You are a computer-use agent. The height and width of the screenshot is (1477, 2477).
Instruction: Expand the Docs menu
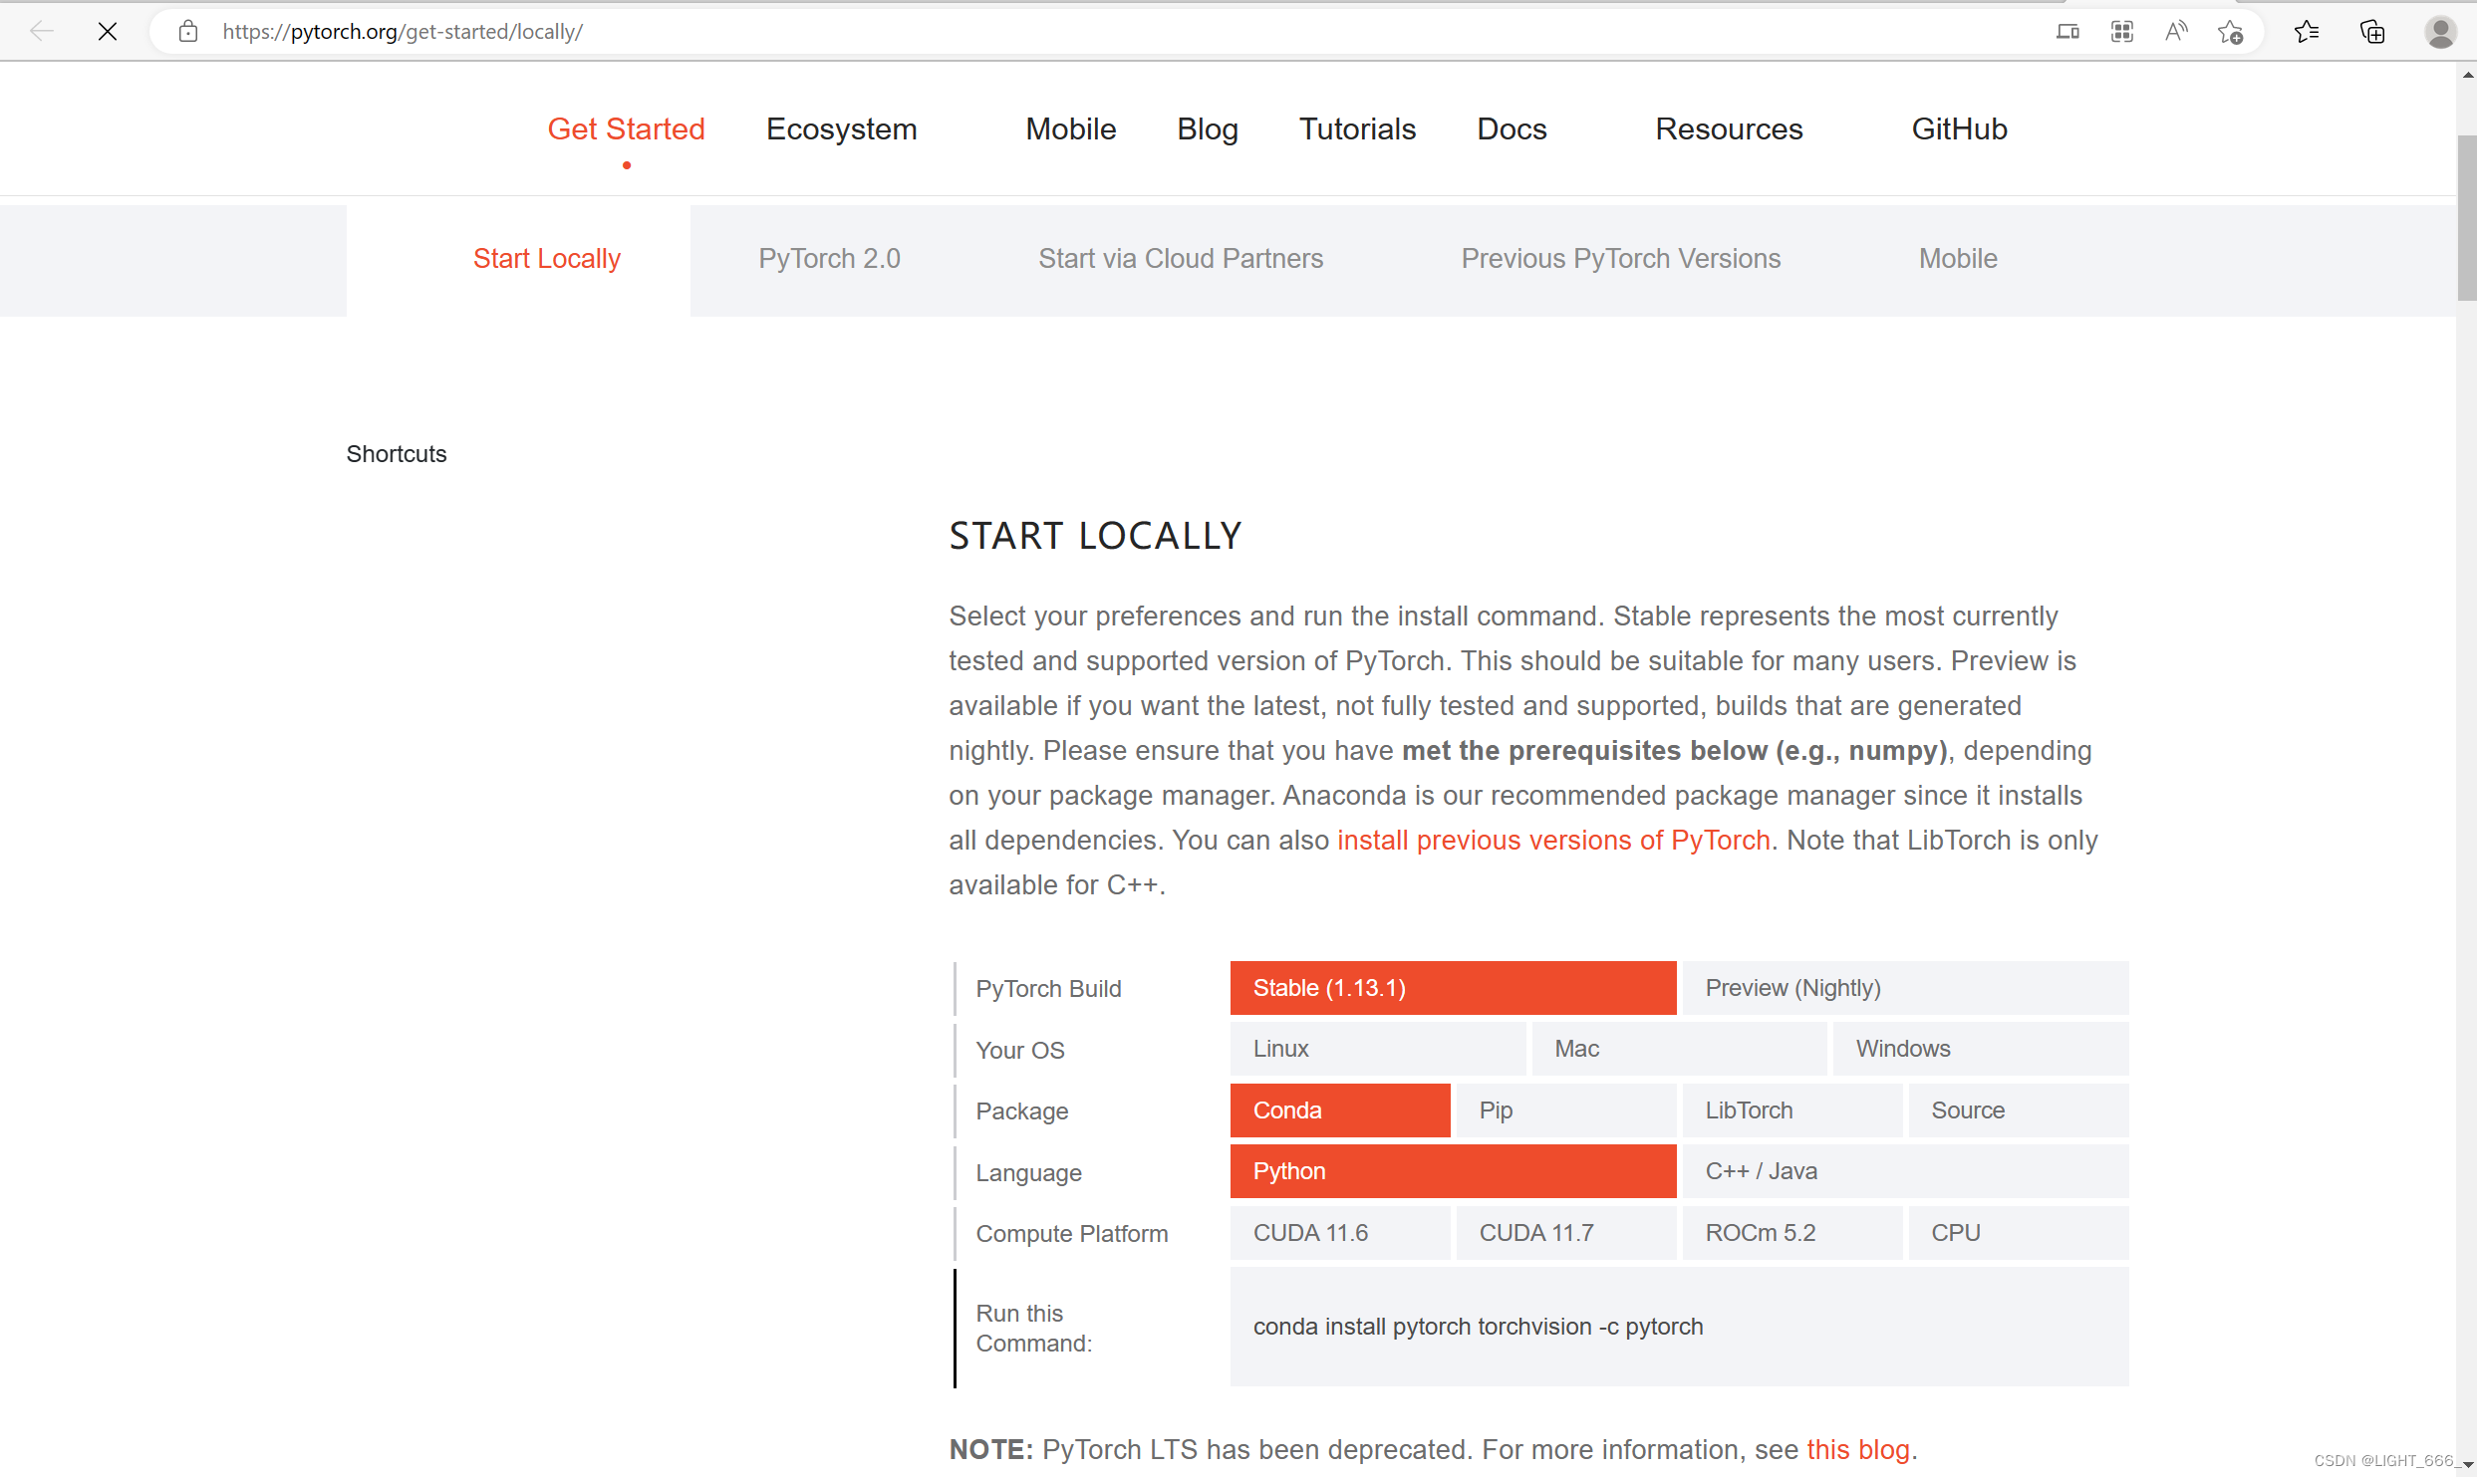click(1512, 129)
